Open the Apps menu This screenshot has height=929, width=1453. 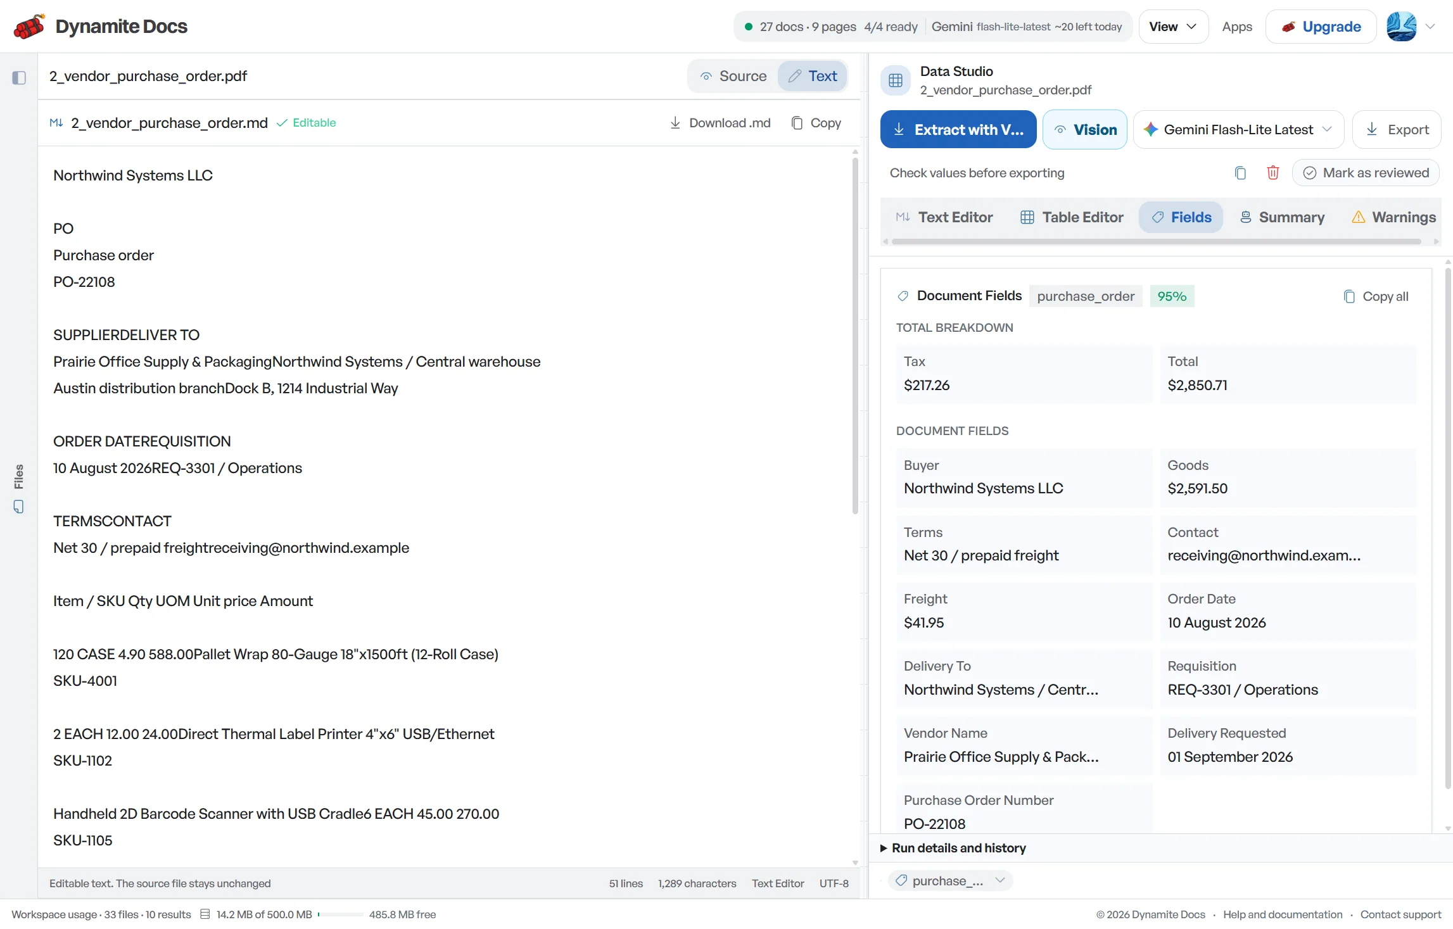click(x=1237, y=27)
